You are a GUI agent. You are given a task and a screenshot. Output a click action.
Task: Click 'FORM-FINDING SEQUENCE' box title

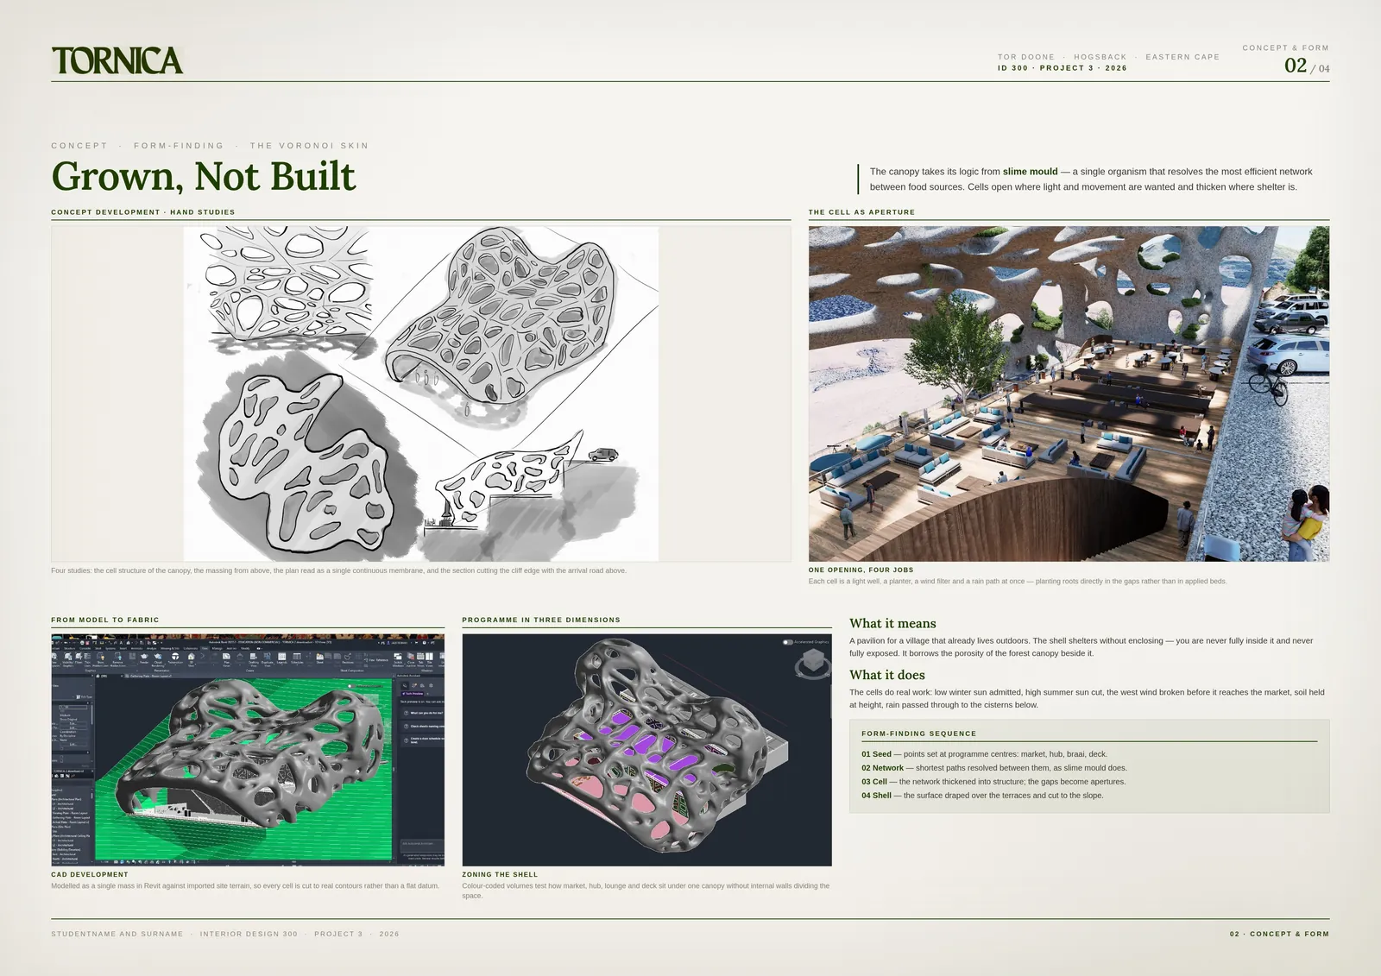tap(918, 734)
